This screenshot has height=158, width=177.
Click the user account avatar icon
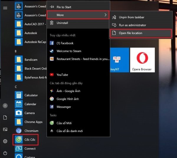click(x=5, y=106)
